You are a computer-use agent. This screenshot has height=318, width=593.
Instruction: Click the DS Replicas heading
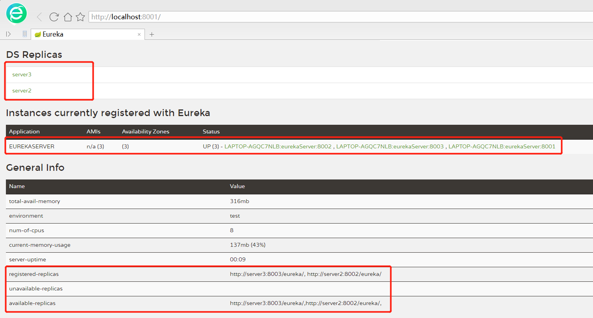pyautogui.click(x=34, y=55)
